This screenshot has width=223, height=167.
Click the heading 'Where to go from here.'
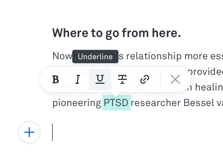117,33
